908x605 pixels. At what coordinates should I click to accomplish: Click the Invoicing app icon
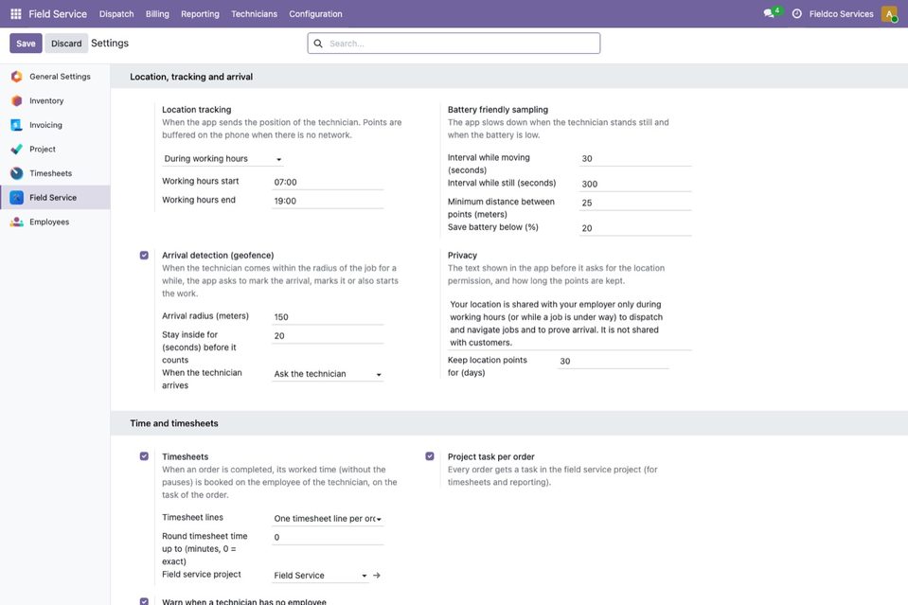tap(16, 125)
